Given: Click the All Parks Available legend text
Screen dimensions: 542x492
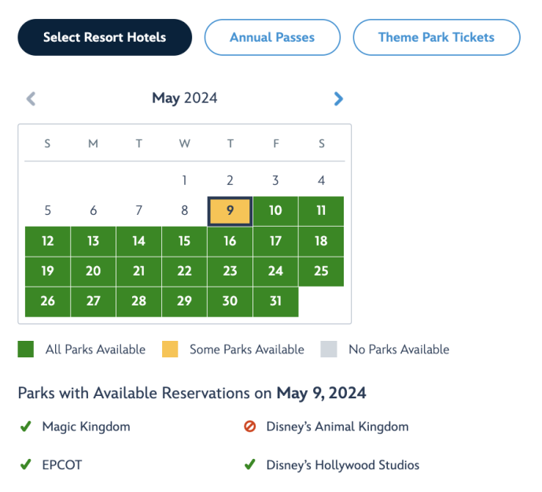Looking at the screenshot, I should click(x=95, y=350).
